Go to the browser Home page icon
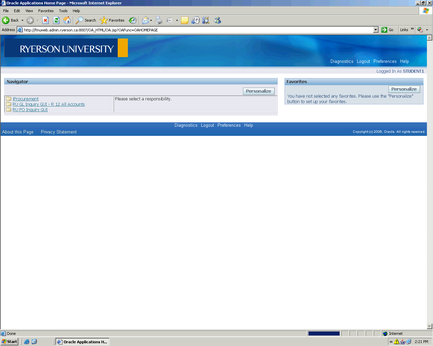The image size is (433, 346). click(67, 20)
